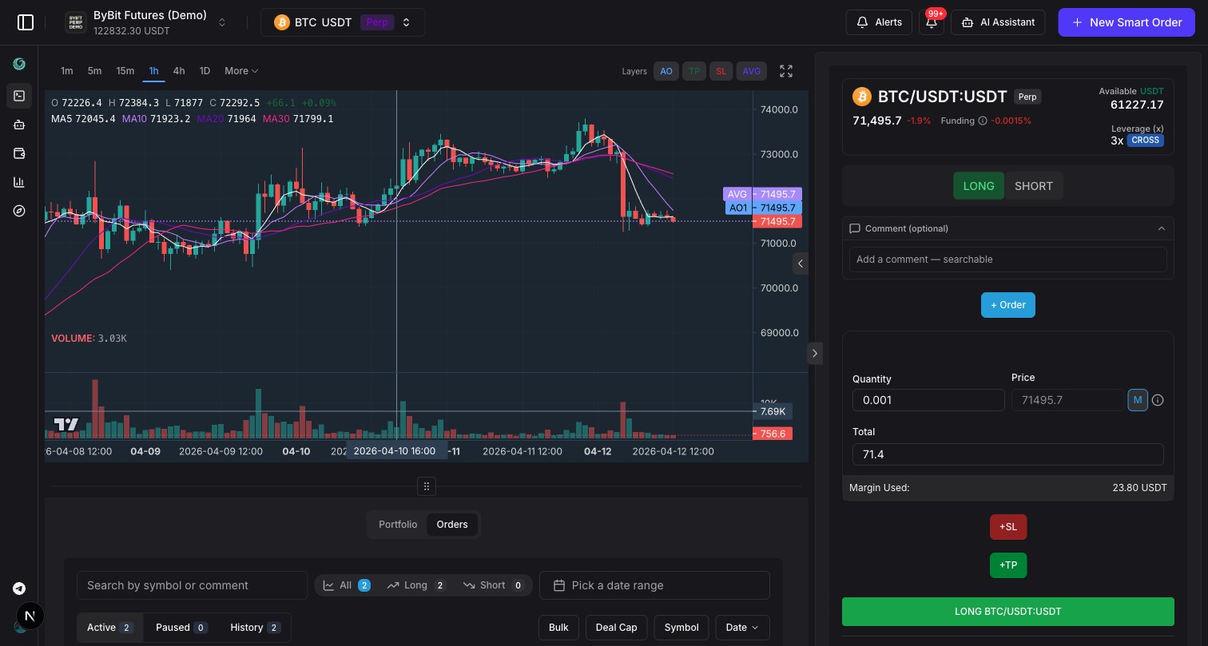Image resolution: width=1208 pixels, height=646 pixels.
Task: Open the notifications bell with 99+ badge
Action: 932,22
